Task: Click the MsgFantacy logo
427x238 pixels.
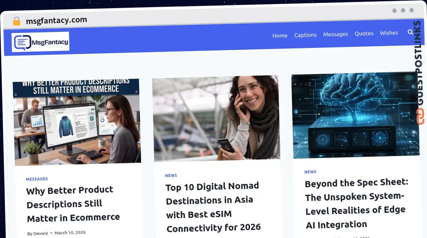Action: click(x=41, y=42)
